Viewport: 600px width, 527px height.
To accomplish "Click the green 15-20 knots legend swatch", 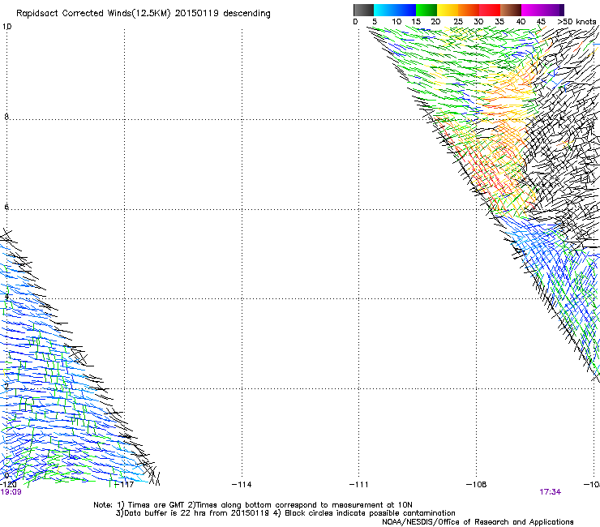I will (x=426, y=10).
